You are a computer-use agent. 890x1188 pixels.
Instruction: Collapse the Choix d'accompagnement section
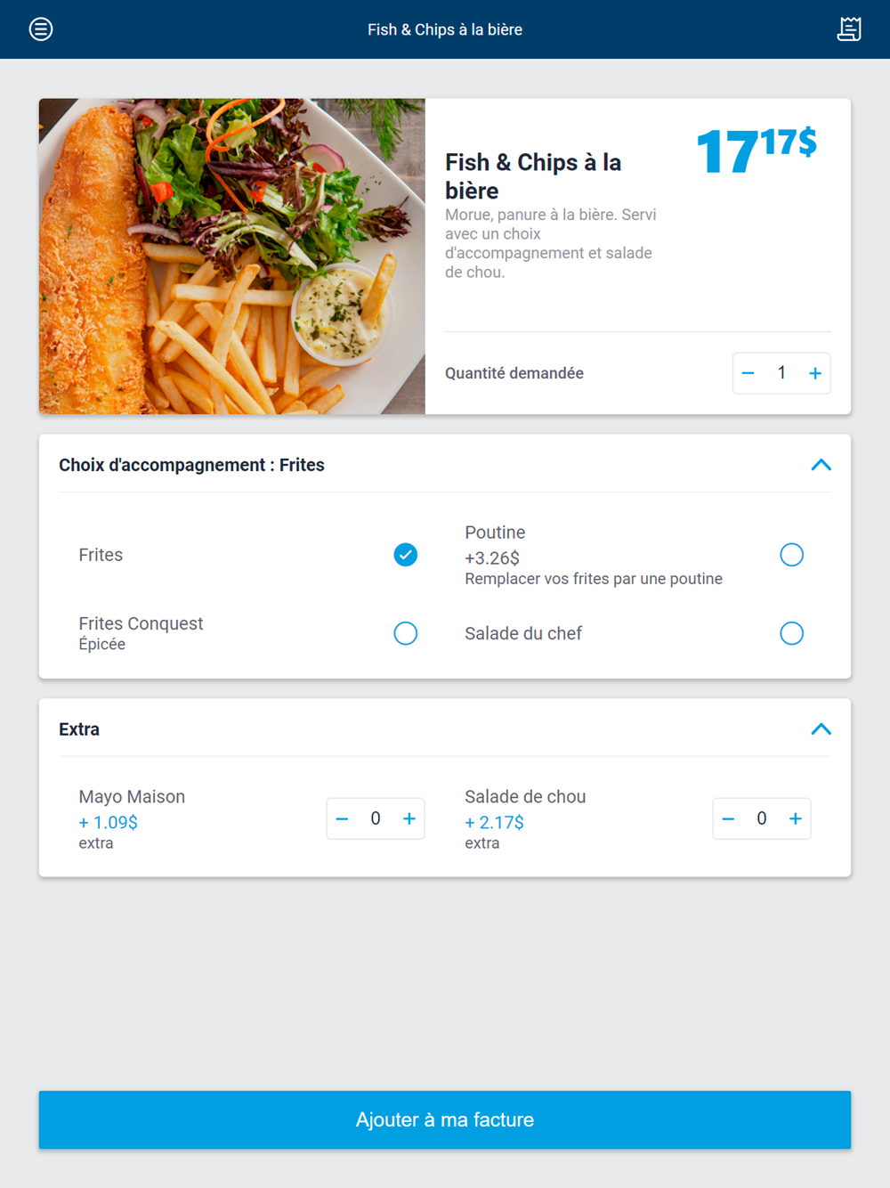pyautogui.click(x=821, y=465)
